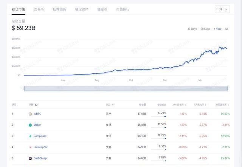Click the Uniswap V2 project icon
The width and height of the screenshot is (242, 167).
pos(30,147)
